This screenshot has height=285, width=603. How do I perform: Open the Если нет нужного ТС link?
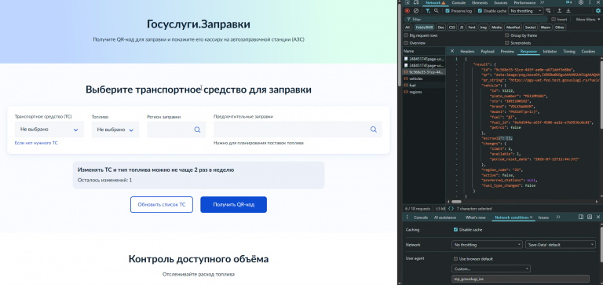pyautogui.click(x=36, y=143)
